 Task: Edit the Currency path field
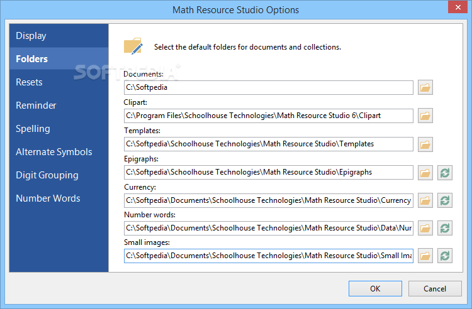pyautogui.click(x=269, y=200)
